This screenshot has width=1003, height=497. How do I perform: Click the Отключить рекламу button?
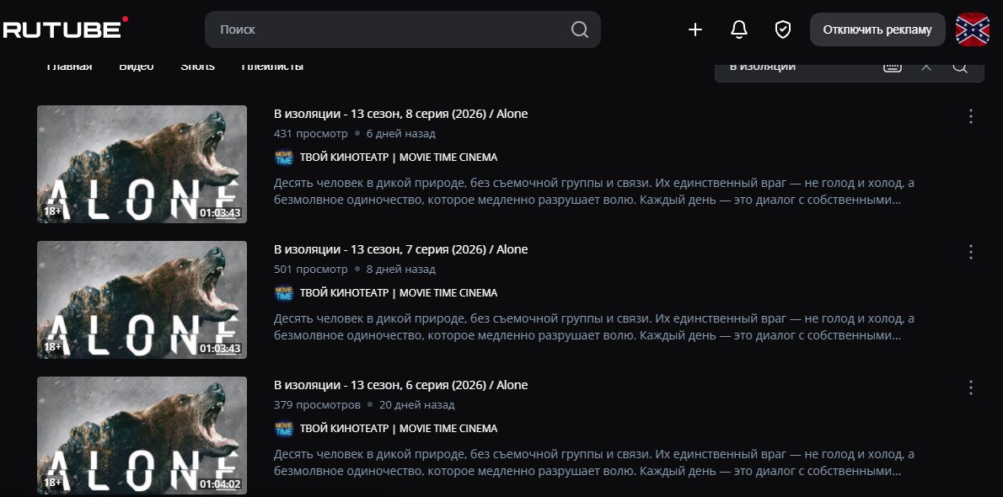point(877,29)
